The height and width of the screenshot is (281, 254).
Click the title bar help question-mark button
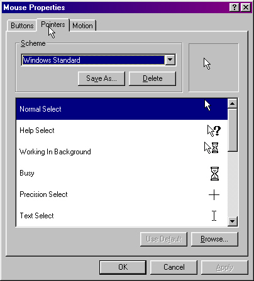point(235,8)
